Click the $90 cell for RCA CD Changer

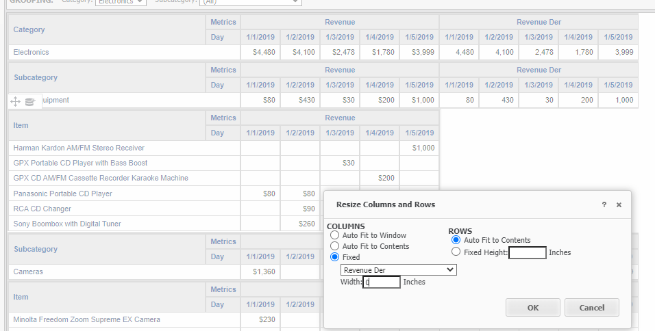pos(300,209)
